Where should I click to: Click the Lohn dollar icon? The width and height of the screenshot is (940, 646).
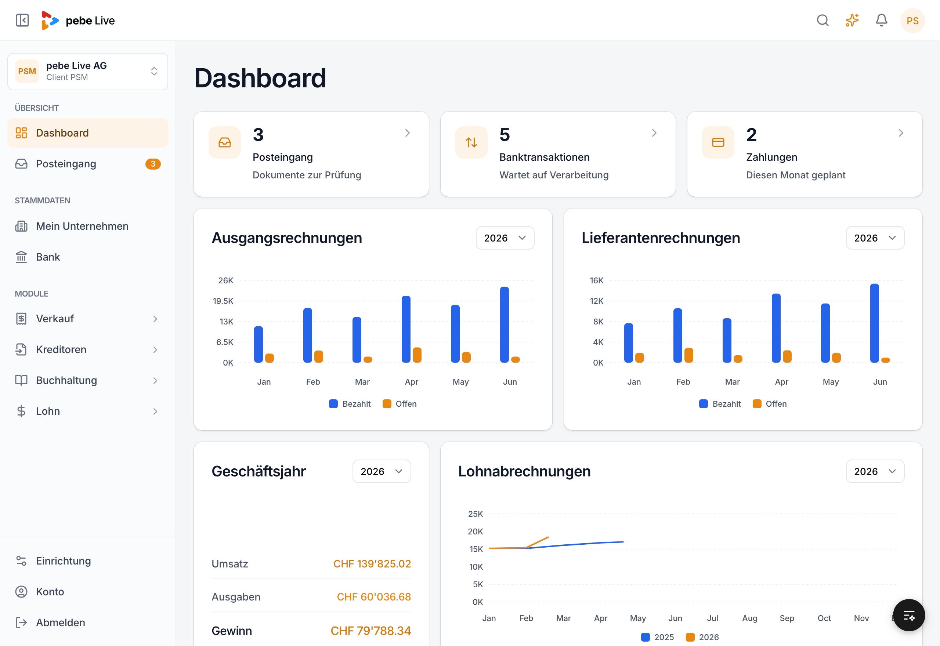(x=21, y=411)
